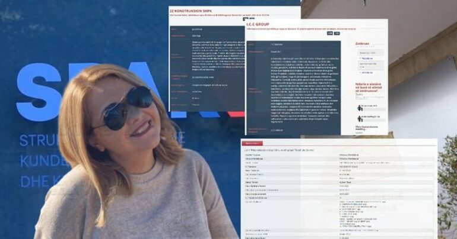Click right small dark button under I.C.C GROUP
Viewport: 457px width, 239px height.
point(337,33)
